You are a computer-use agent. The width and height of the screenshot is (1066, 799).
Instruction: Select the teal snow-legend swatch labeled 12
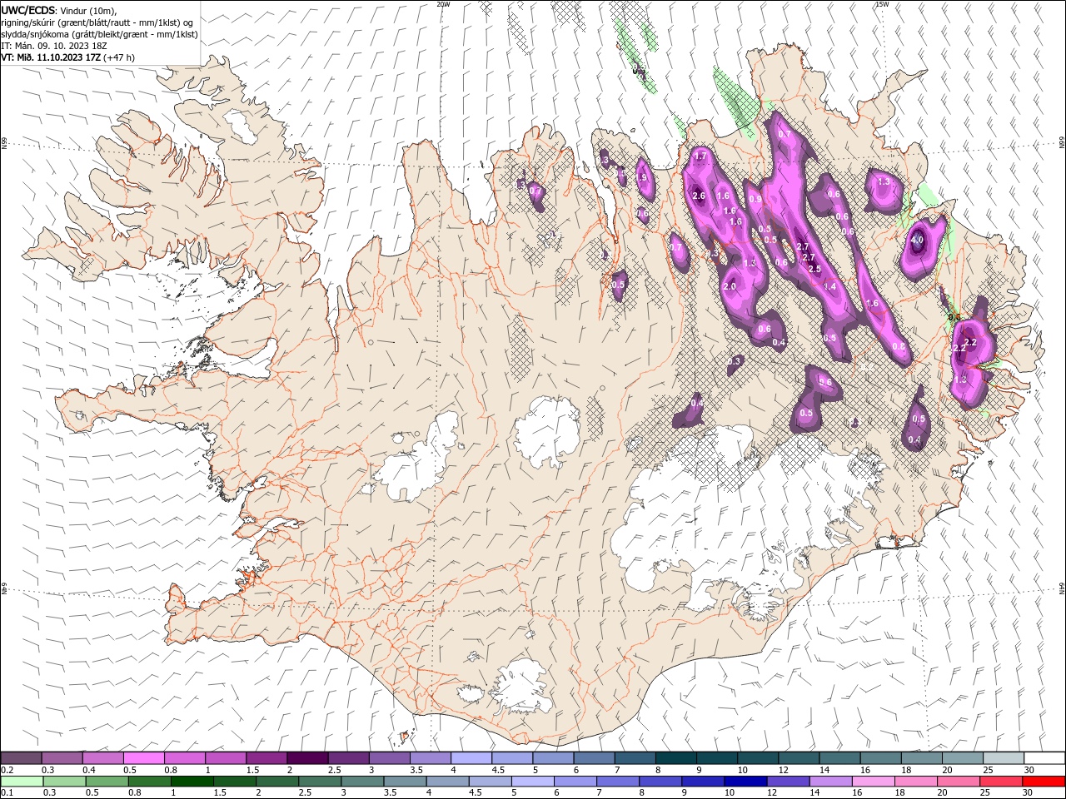click(x=799, y=758)
